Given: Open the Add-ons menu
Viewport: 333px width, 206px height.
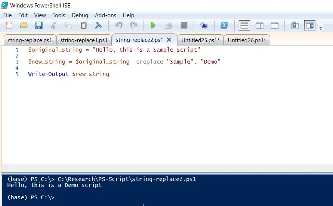Looking at the screenshot, I should 105,15.
